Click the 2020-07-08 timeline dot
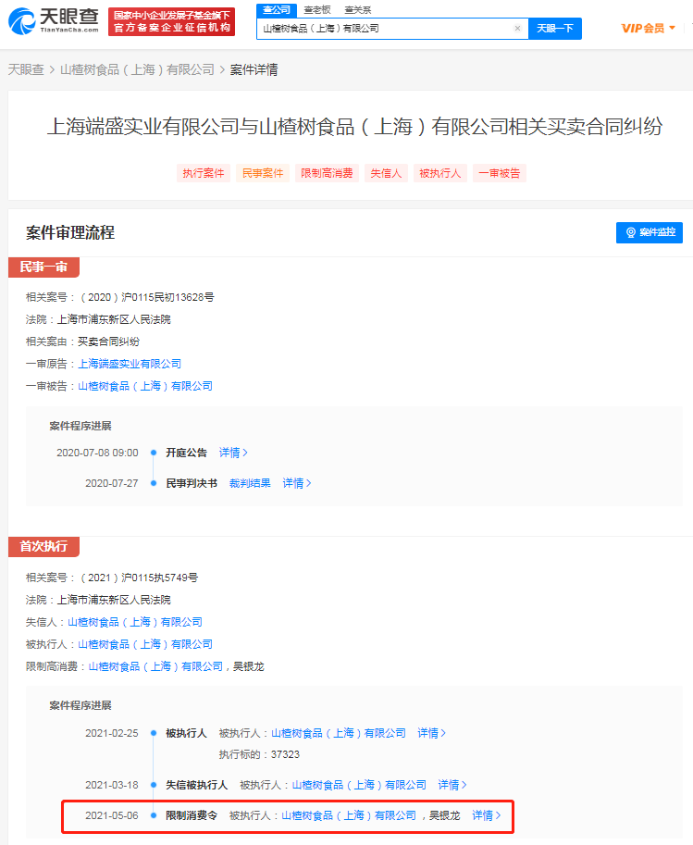The image size is (693, 845). coord(154,453)
